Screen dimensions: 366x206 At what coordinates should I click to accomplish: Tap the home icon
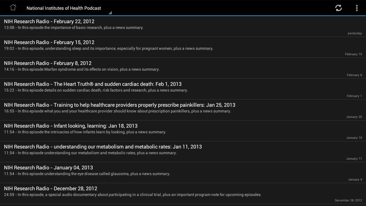pyautogui.click(x=13, y=8)
